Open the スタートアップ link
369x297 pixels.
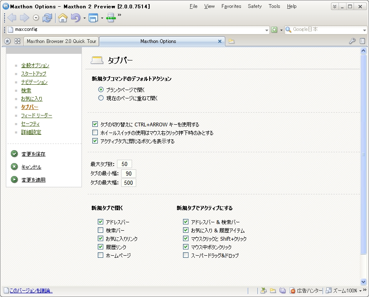point(34,74)
